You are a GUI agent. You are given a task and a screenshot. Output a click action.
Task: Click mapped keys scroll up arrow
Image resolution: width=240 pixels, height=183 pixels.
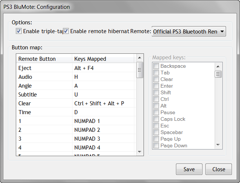click(x=218, y=67)
